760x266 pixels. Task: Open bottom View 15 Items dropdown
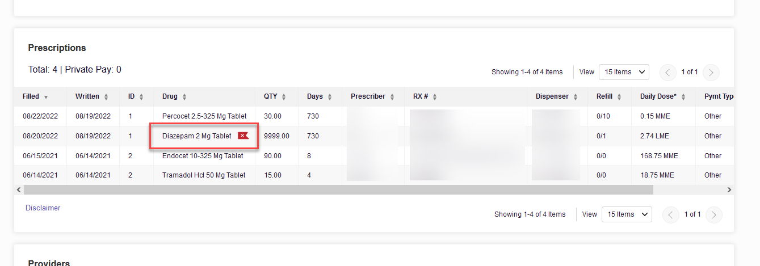tap(627, 214)
